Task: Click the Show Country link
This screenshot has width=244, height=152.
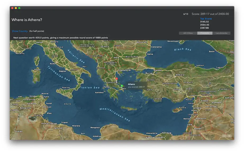Action: (20, 31)
